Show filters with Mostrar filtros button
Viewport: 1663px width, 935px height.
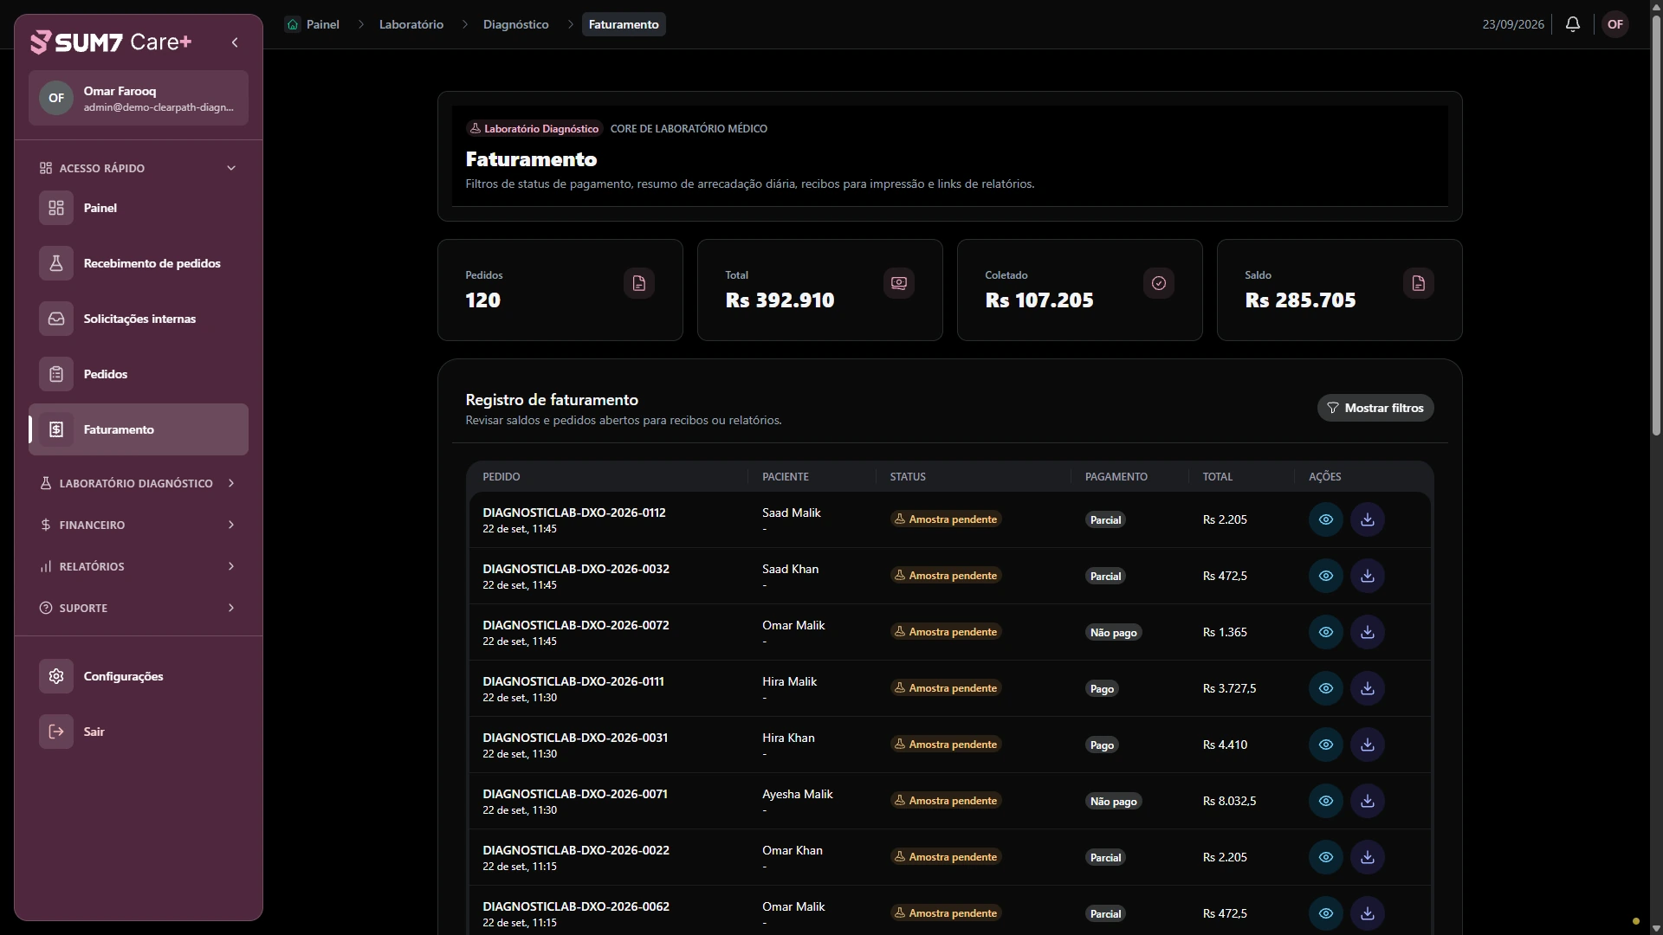[1375, 408]
